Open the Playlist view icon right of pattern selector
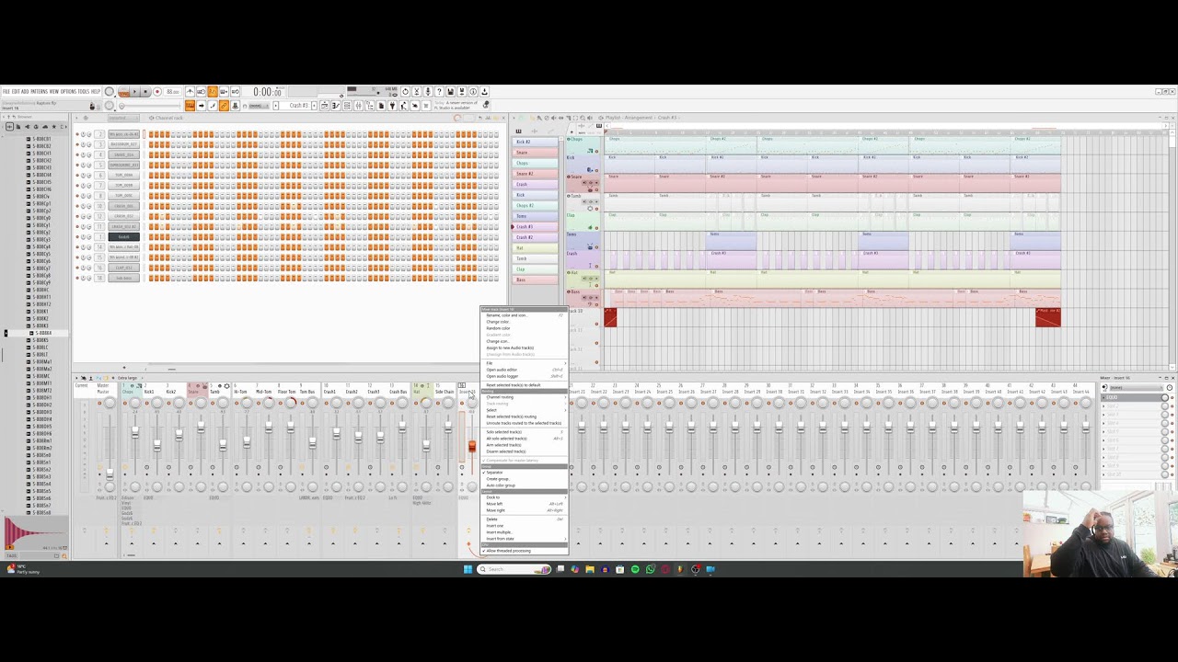Viewport: 1178px width, 662px height. coord(325,105)
